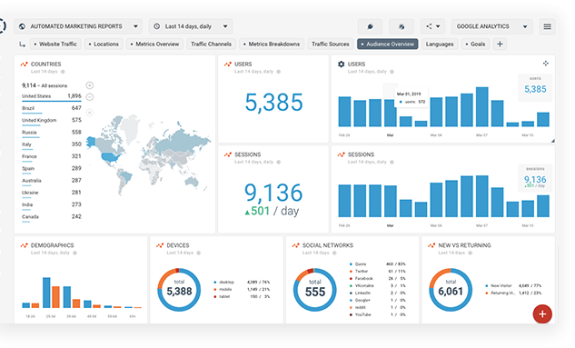Click the Facebook legend entry in SOCIAL NETWORKS
This screenshot has height=348, width=575.
[377, 279]
